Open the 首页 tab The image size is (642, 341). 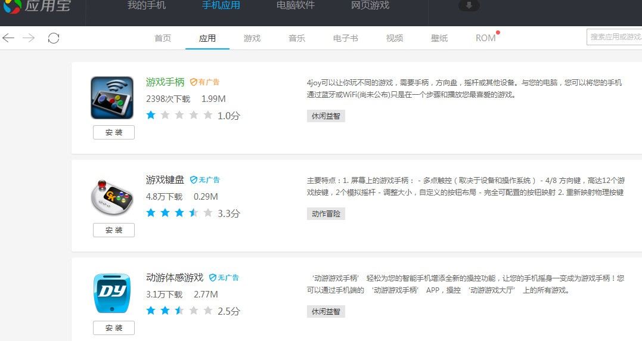pos(163,38)
